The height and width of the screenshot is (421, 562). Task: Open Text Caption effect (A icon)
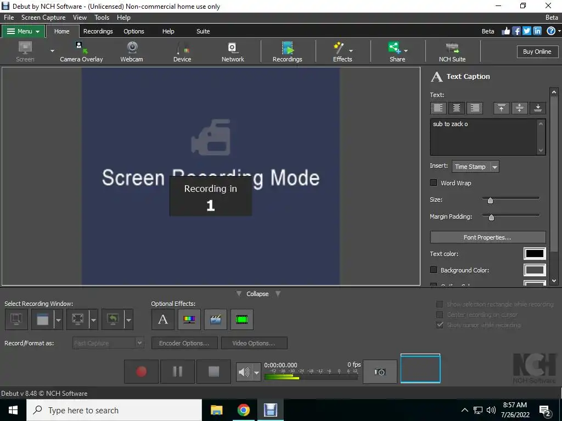(163, 320)
